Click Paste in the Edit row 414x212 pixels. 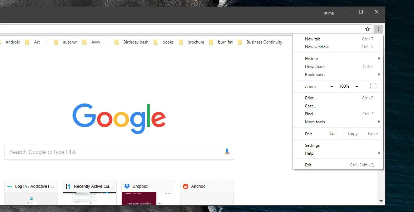point(373,134)
